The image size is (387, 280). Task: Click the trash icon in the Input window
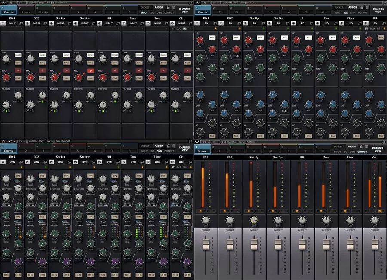[174, 8]
